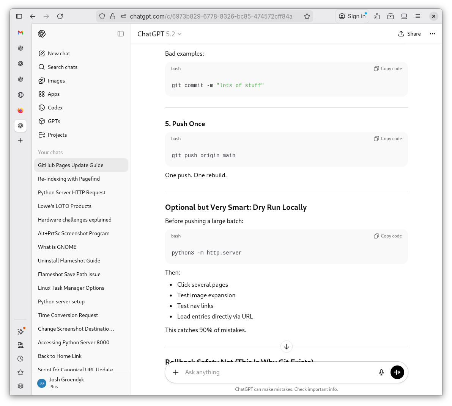Open the conversation options three-dot menu

(x=433, y=34)
